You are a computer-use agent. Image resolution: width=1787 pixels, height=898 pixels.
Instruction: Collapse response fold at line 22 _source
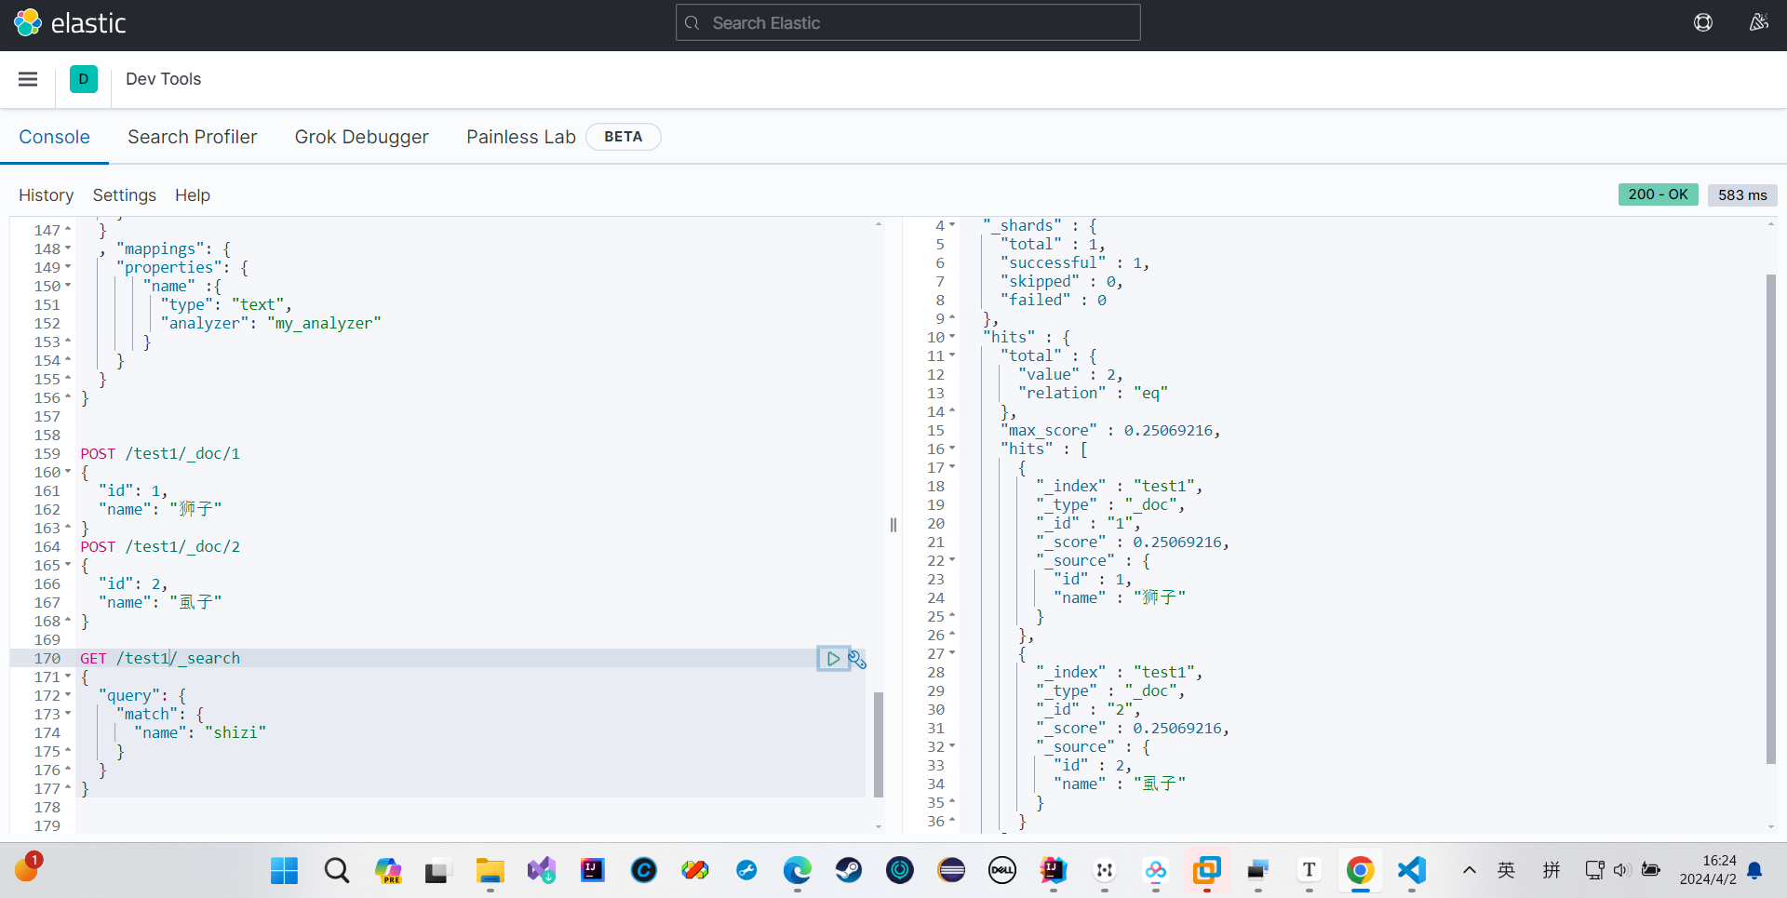tap(952, 560)
